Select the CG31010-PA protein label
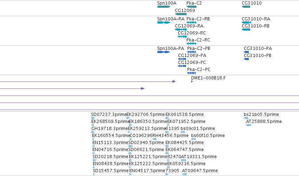Viewport: 299px width, 176px height. pos(258,48)
